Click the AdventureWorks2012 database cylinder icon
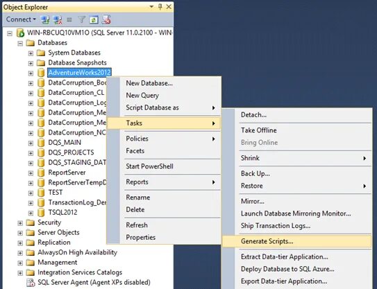Viewport: 377px width, 289px height. point(41,73)
